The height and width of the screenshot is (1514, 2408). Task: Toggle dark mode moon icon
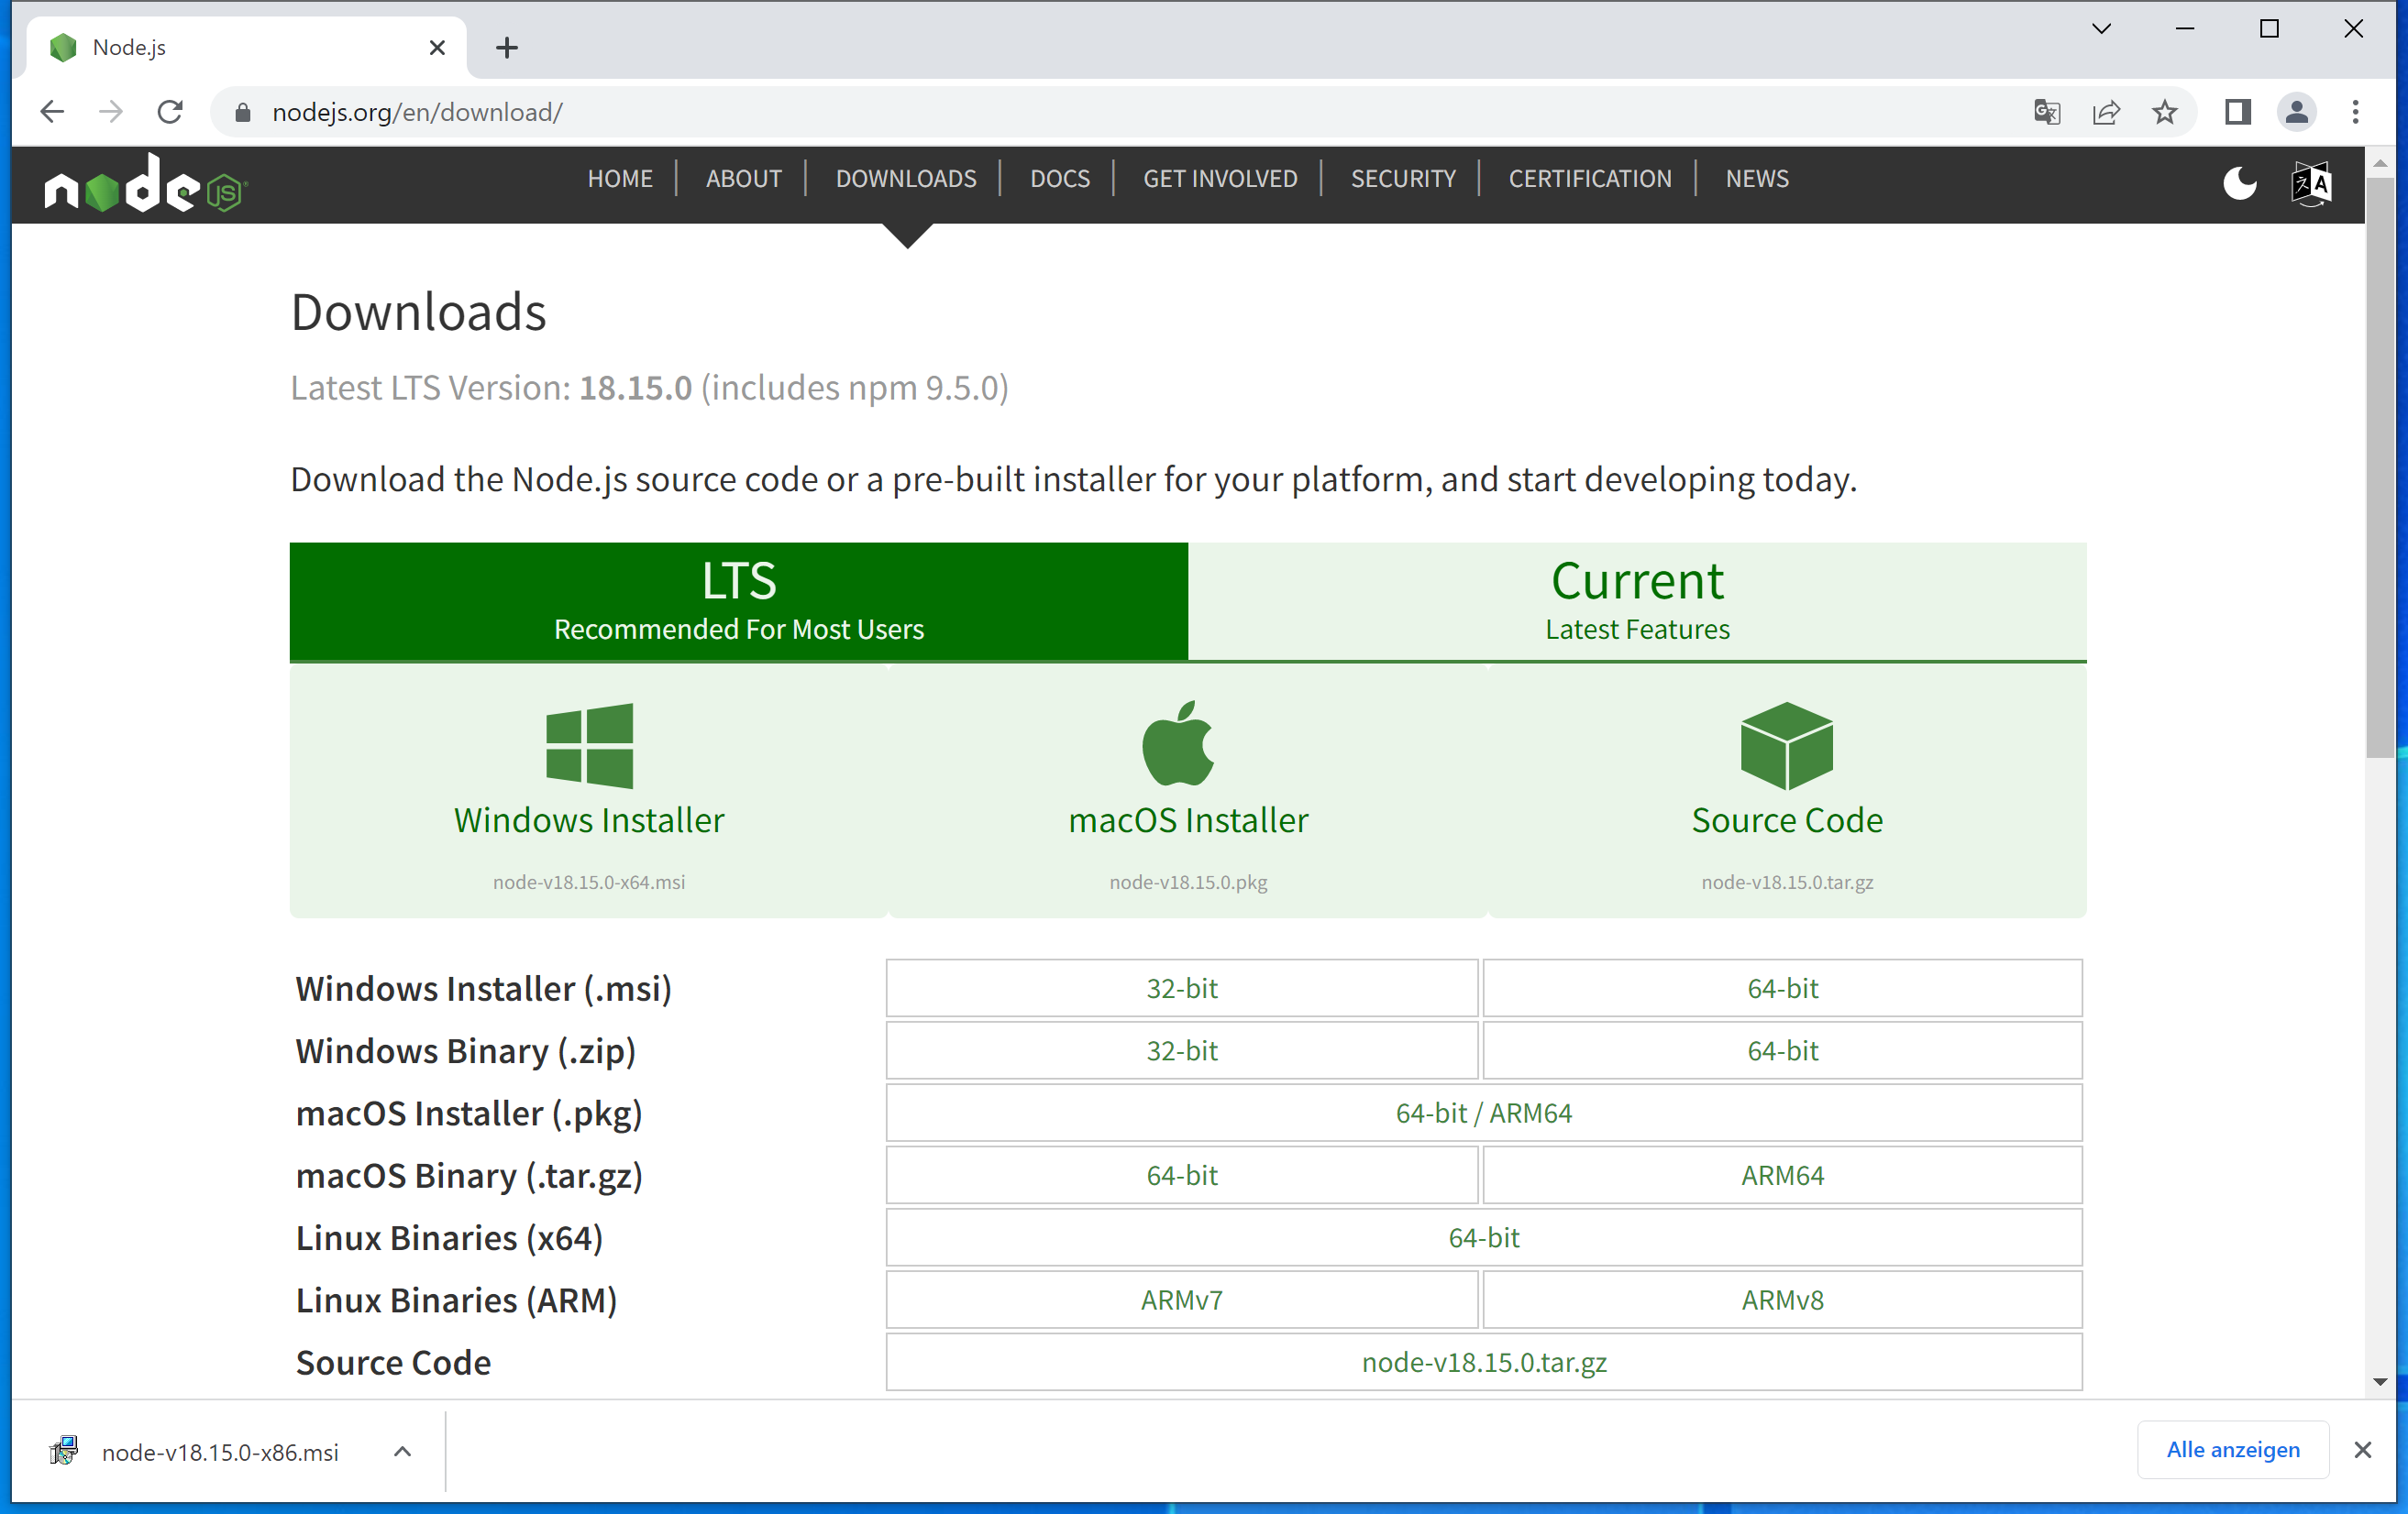pyautogui.click(x=2239, y=184)
